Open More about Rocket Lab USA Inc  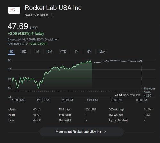tap(82, 132)
